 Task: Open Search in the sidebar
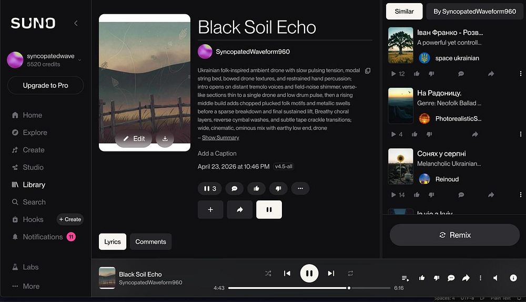click(x=29, y=202)
